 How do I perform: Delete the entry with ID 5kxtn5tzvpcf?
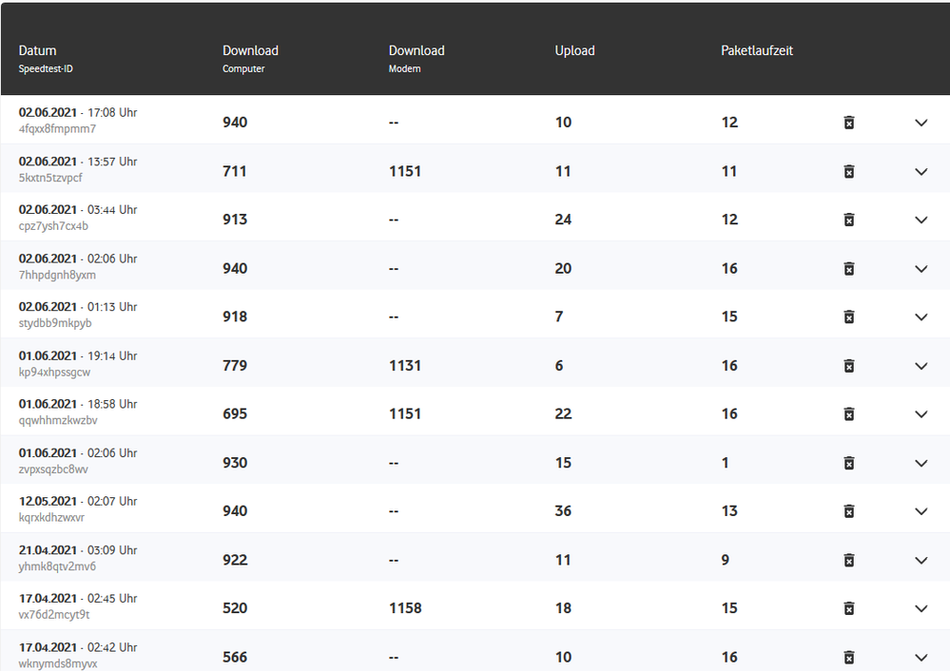point(848,171)
